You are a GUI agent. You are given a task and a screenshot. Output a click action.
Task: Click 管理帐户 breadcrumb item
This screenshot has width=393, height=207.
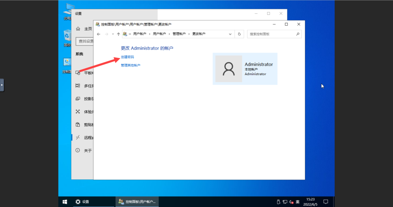pyautogui.click(x=179, y=34)
